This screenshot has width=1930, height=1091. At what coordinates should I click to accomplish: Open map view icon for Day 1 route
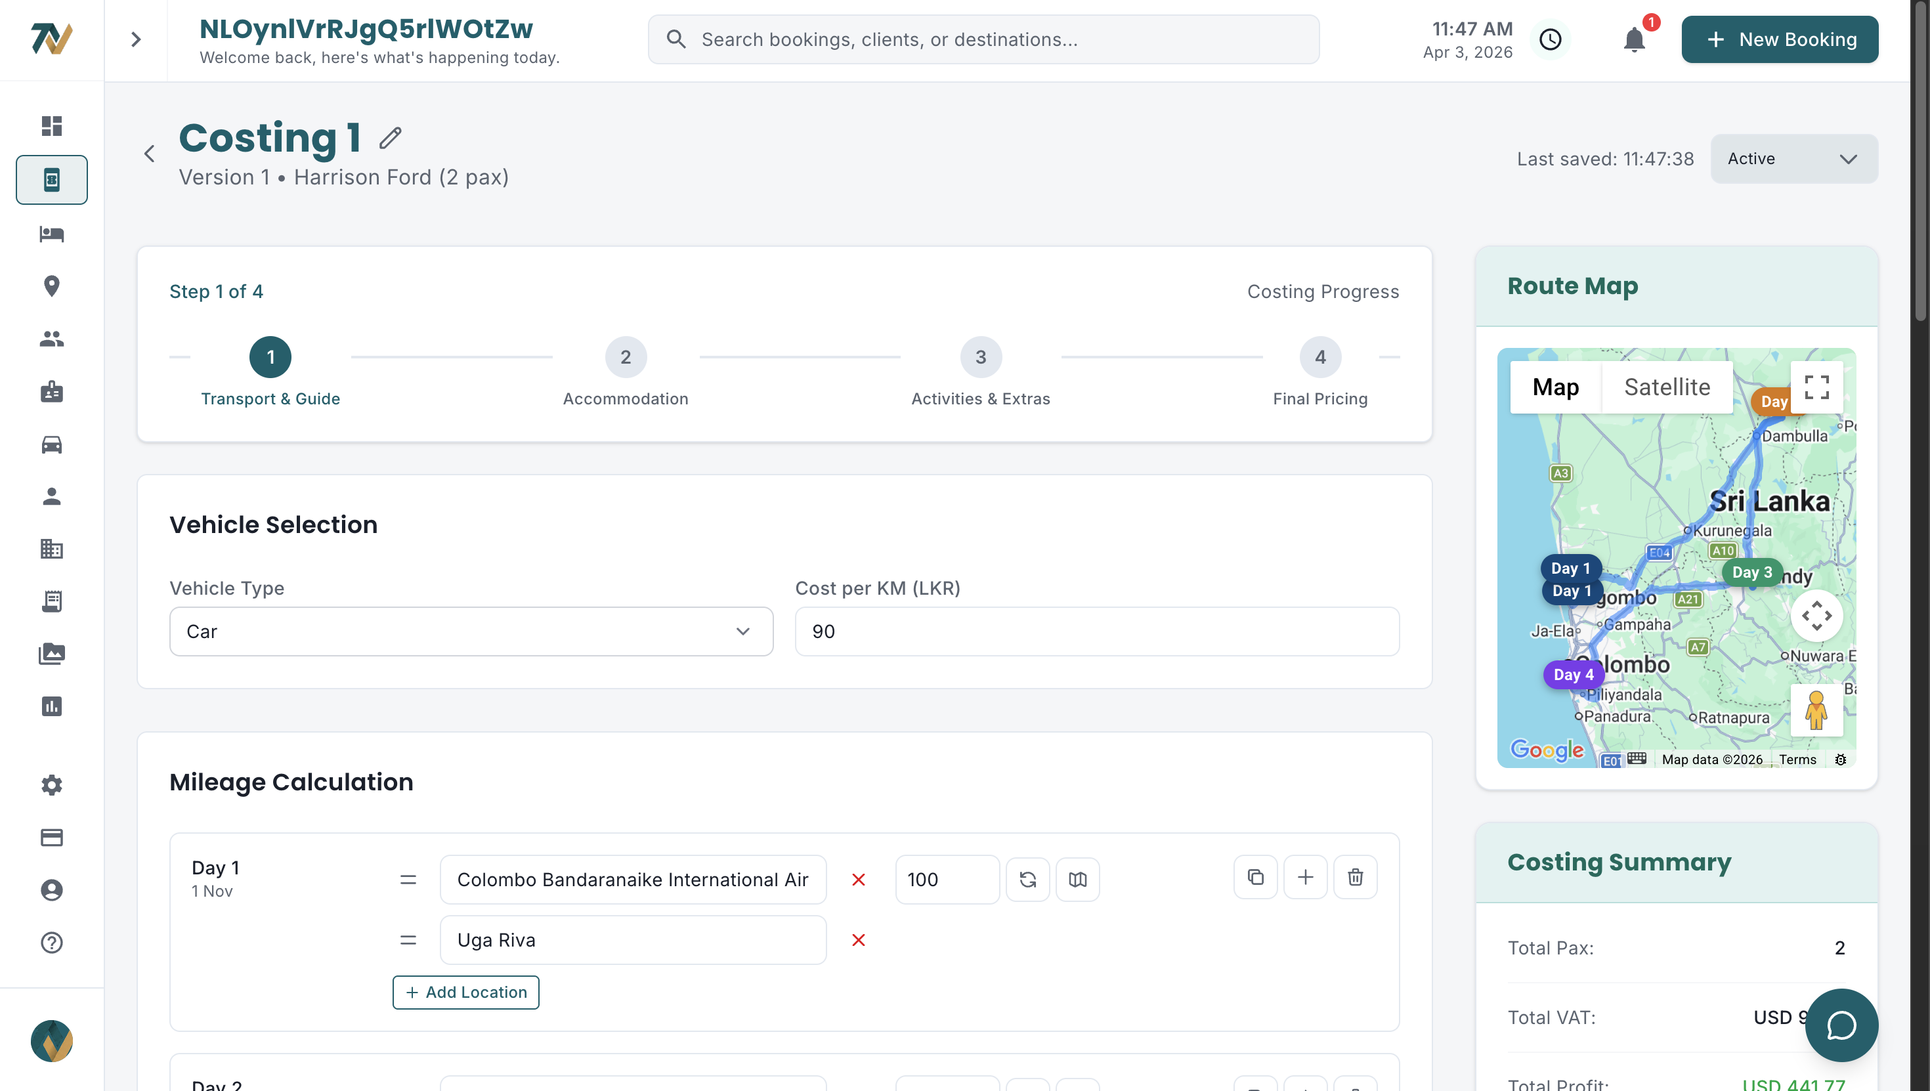[x=1077, y=879]
